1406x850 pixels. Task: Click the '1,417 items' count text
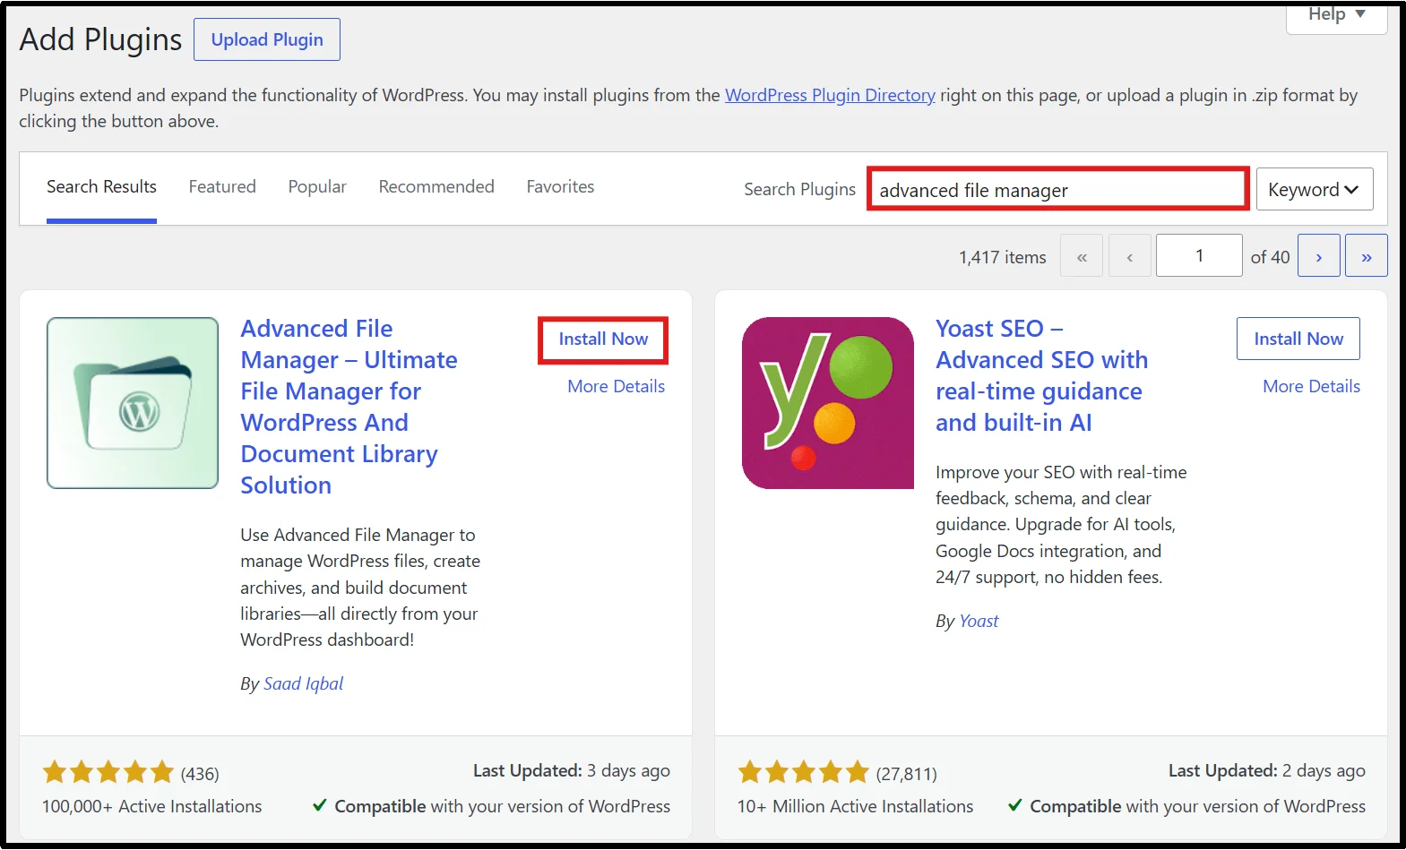tap(1003, 257)
